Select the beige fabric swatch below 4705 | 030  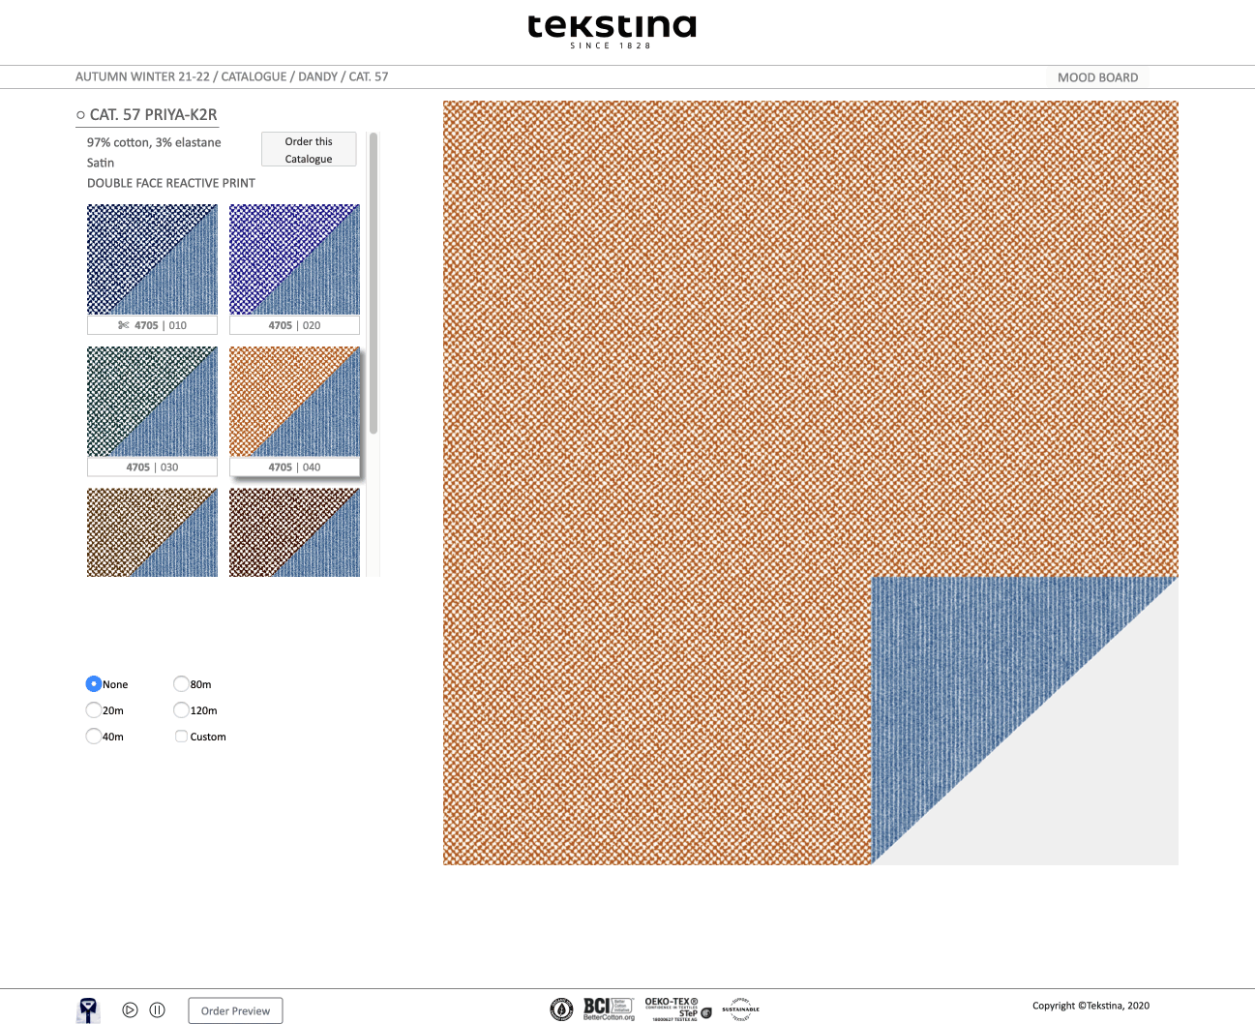(x=152, y=532)
